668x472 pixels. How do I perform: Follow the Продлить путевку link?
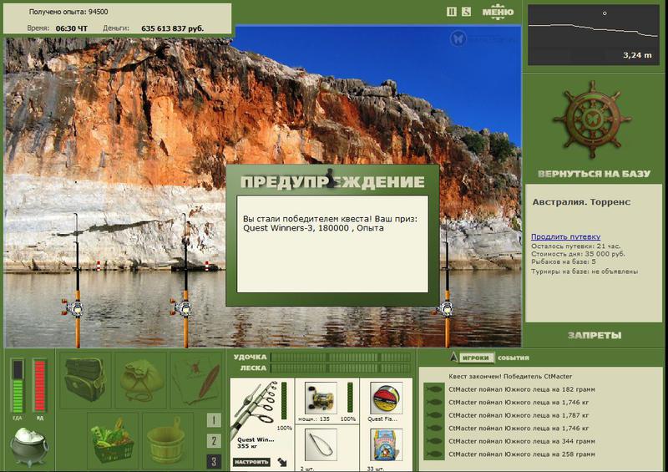(x=566, y=236)
